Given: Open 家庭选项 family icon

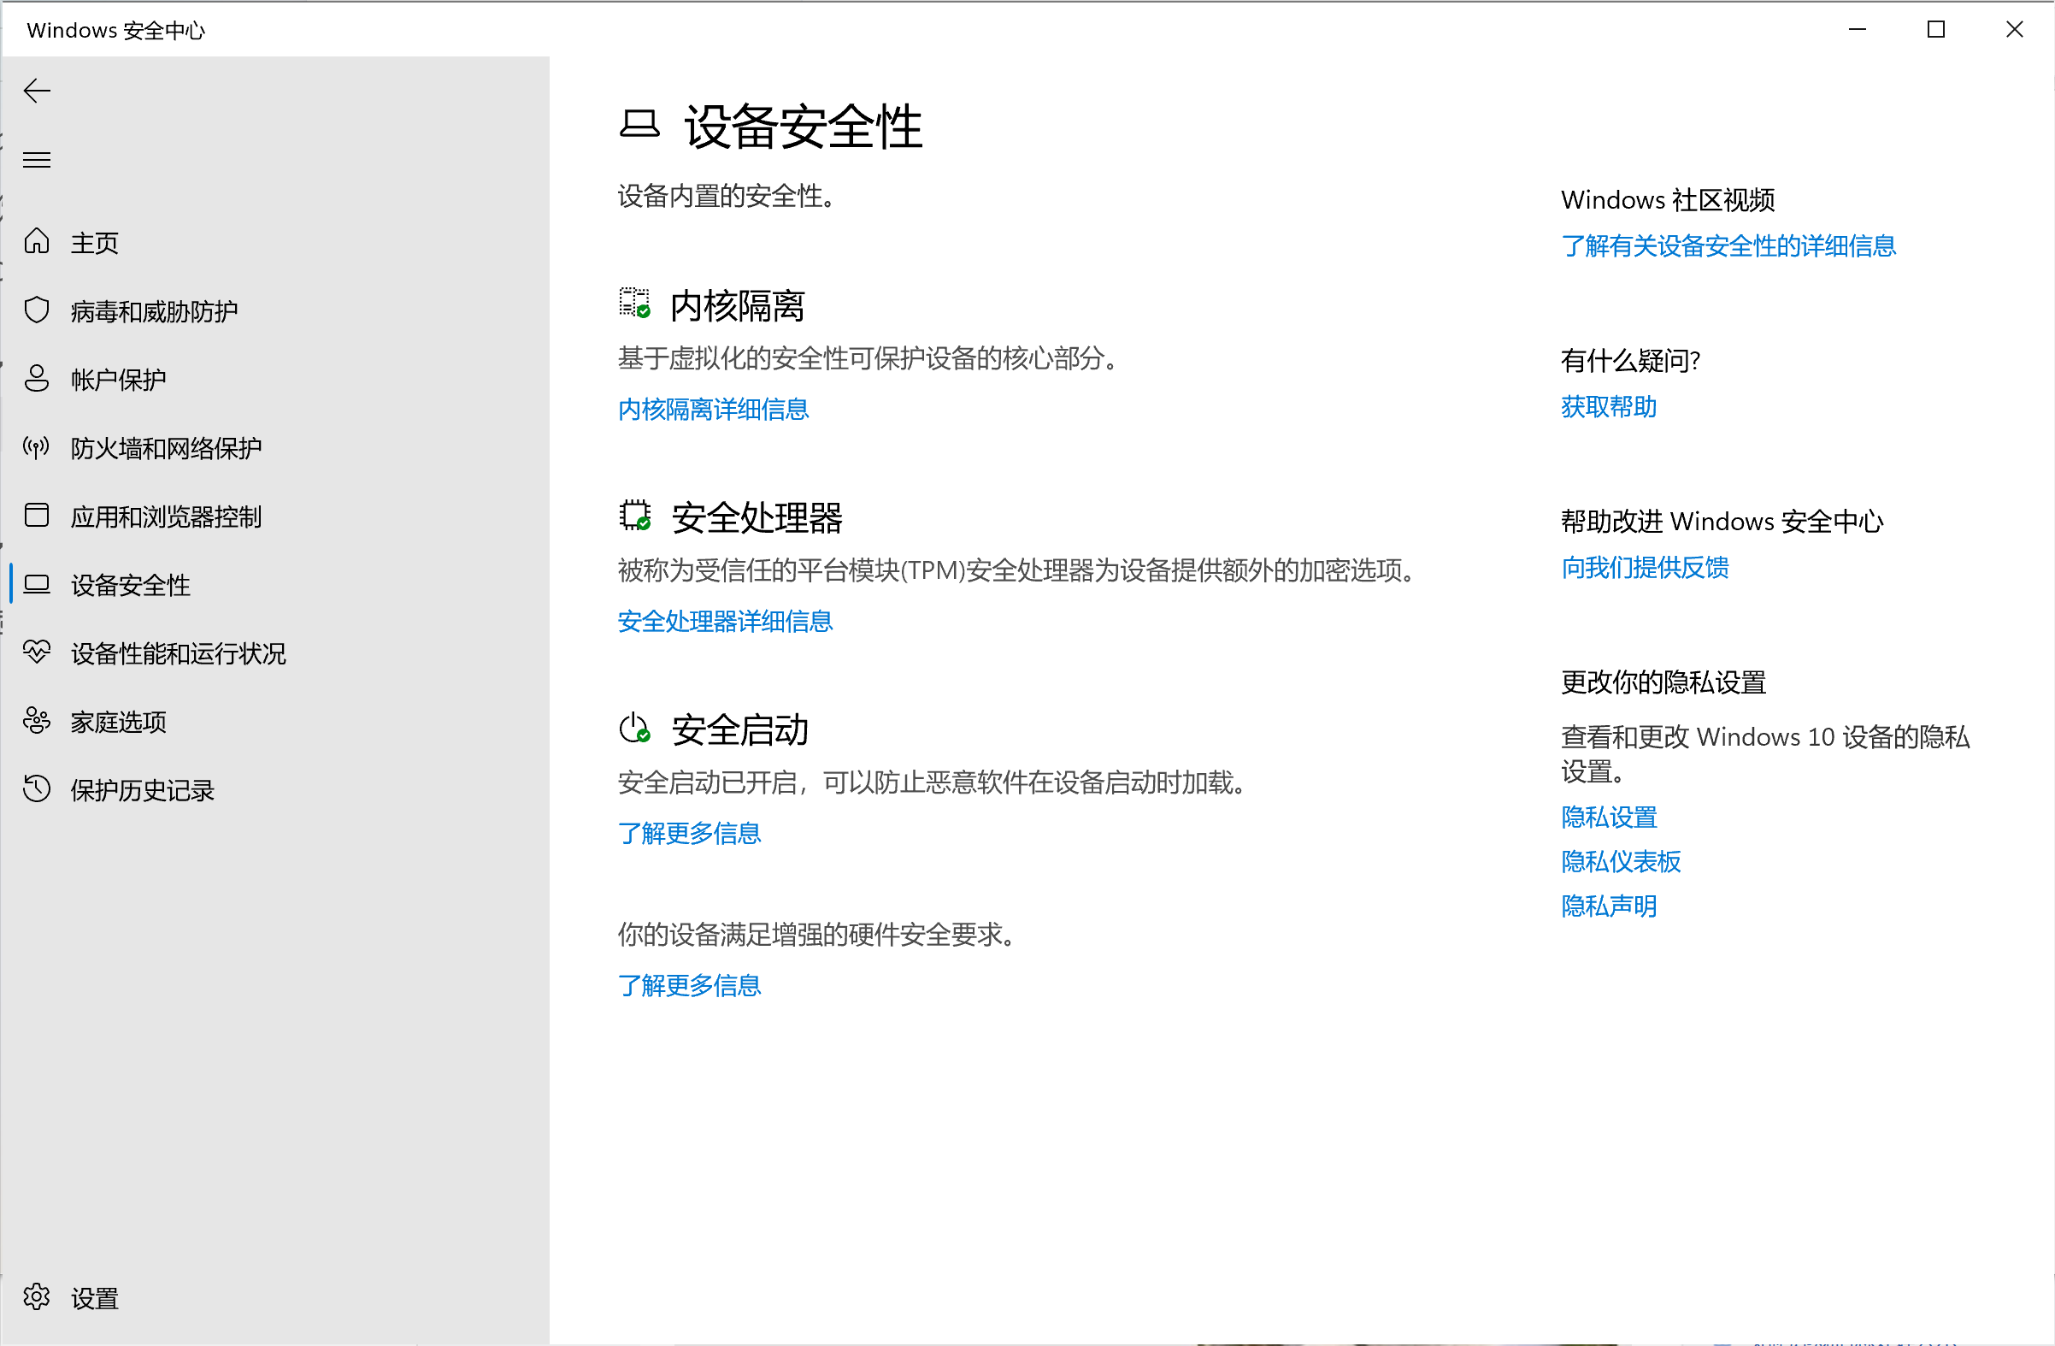Looking at the screenshot, I should point(36,721).
